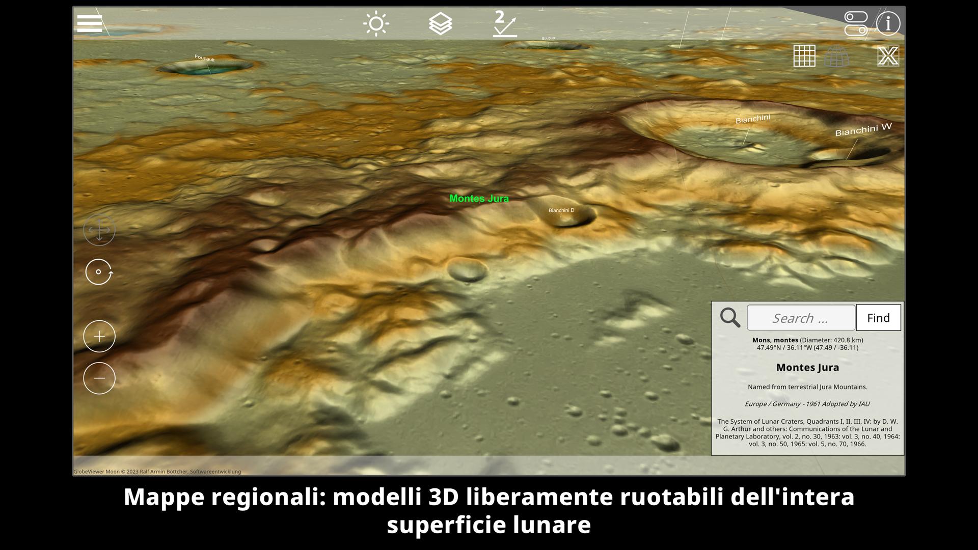Viewport: 978px width, 550px height.
Task: Click the Bianchini crater label
Action: click(x=752, y=119)
